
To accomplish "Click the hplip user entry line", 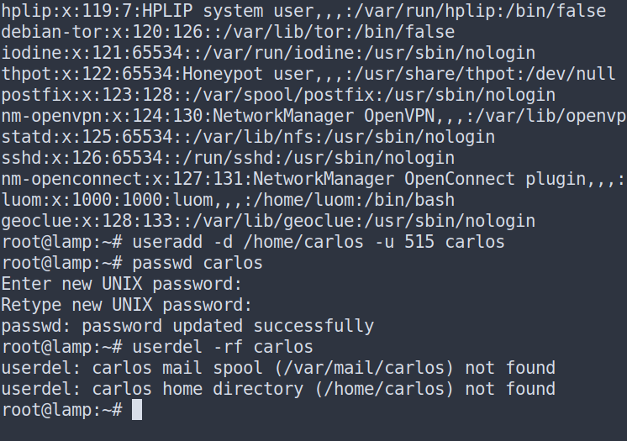I will point(303,11).
